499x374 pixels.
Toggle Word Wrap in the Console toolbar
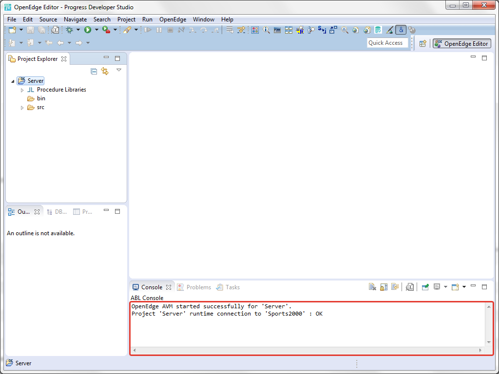tap(395, 287)
